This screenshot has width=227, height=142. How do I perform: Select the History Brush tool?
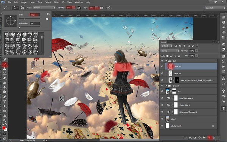click(5, 73)
